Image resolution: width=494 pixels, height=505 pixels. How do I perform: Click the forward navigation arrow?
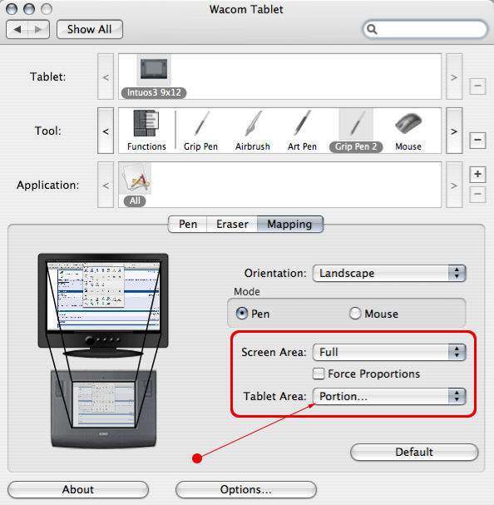point(38,29)
